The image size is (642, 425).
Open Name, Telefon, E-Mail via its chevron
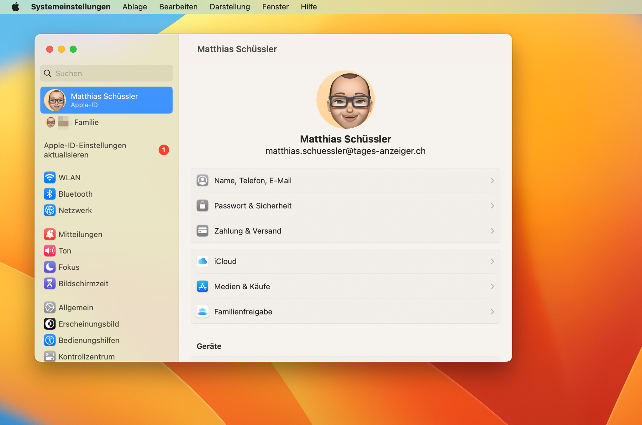click(x=492, y=180)
